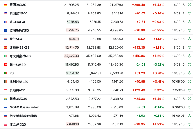Click the clock icon in PSI row
Viewport: 194px width, 129px height.
coord(190,73)
